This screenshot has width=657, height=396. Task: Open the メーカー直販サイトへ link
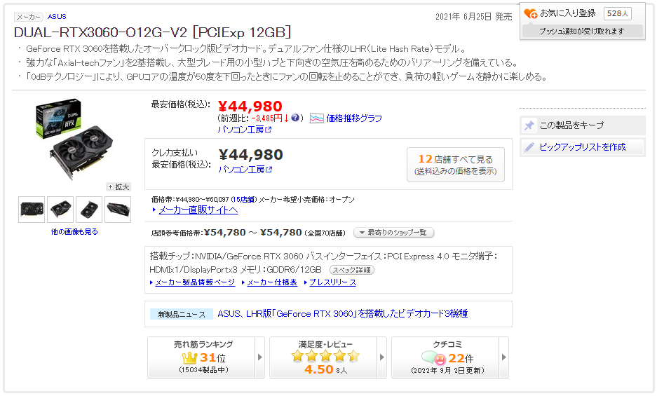click(x=198, y=210)
